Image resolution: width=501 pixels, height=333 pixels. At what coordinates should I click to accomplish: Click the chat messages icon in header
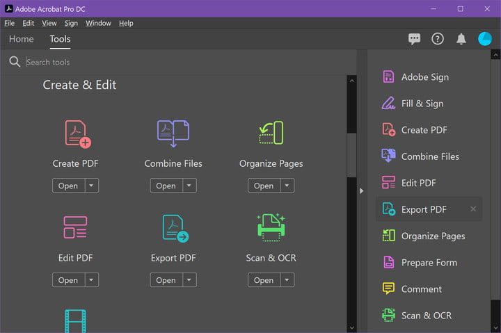tap(415, 39)
